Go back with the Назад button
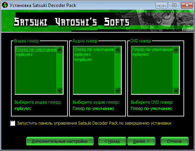This screenshot has height=151, width=195. [112, 141]
